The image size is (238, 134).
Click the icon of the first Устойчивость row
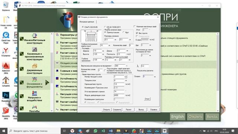[x=57, y=79]
